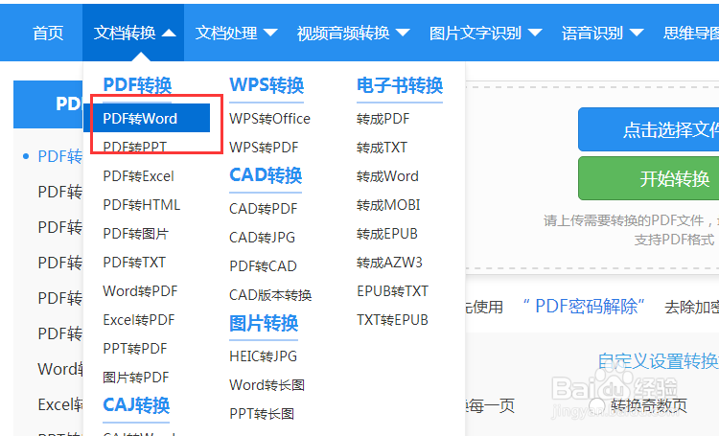Open CAD转JPG converter

(x=262, y=238)
